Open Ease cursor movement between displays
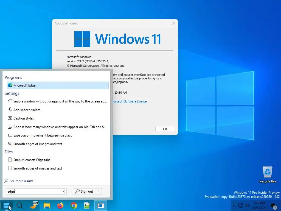 [x=58, y=135]
